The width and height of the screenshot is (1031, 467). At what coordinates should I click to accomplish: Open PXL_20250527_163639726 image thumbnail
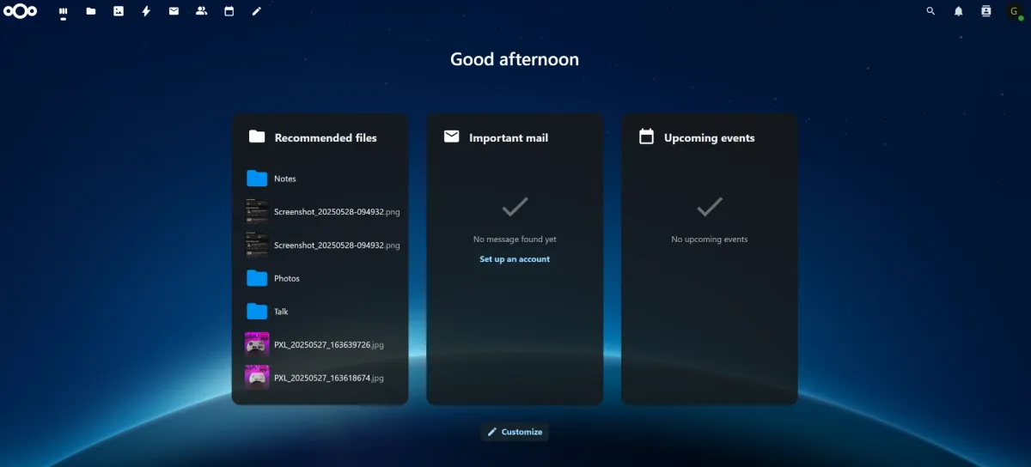(x=257, y=344)
